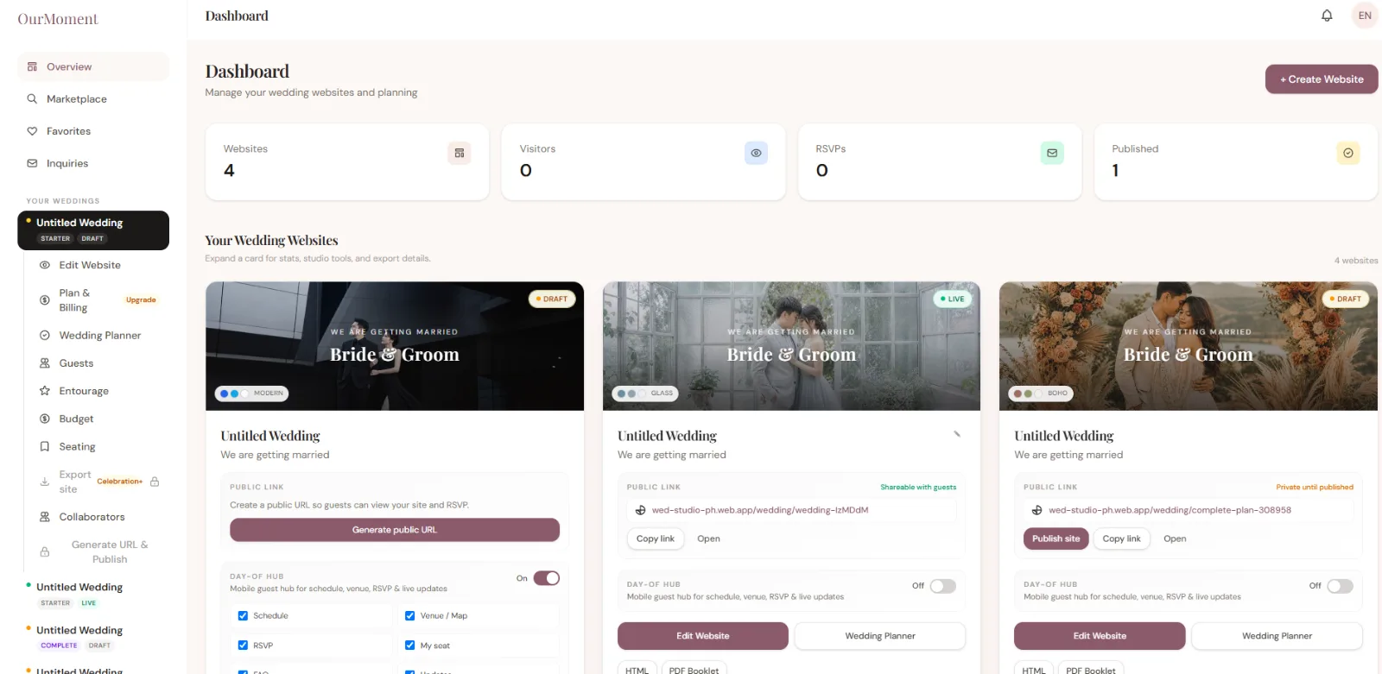Click the LIVE status badge on glass card
The width and height of the screenshot is (1382, 674).
coord(953,299)
